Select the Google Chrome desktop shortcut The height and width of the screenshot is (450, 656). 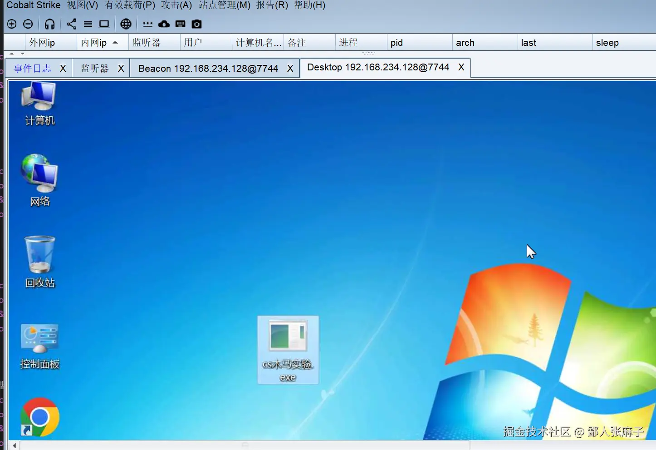[x=40, y=417]
